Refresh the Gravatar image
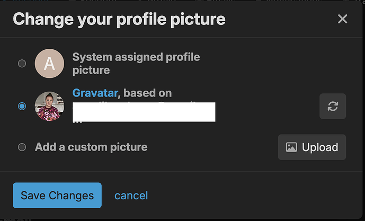365x221 pixels. pos(333,106)
